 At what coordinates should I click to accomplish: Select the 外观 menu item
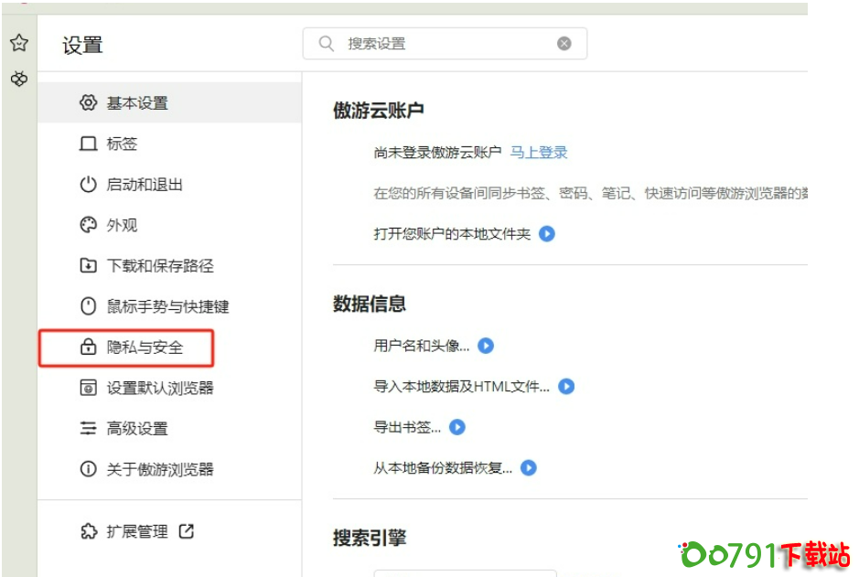170,225
